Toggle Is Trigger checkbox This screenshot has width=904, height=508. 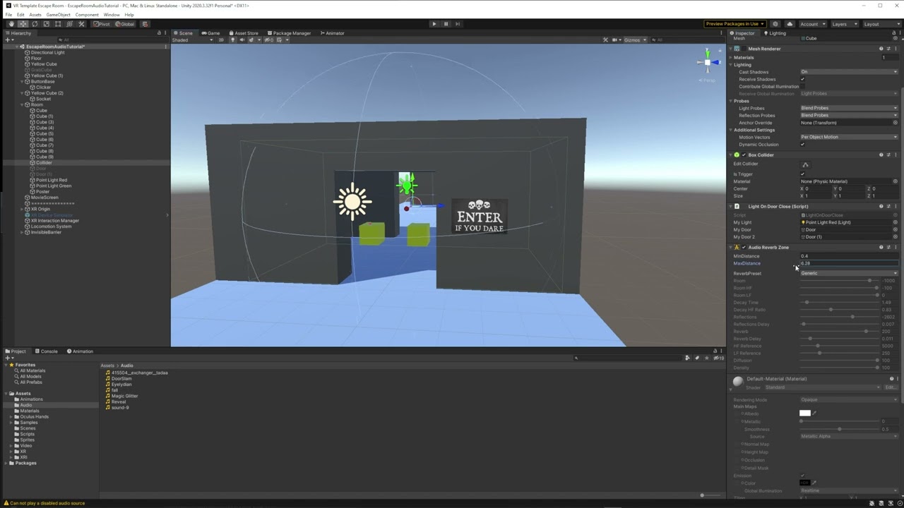pos(802,174)
